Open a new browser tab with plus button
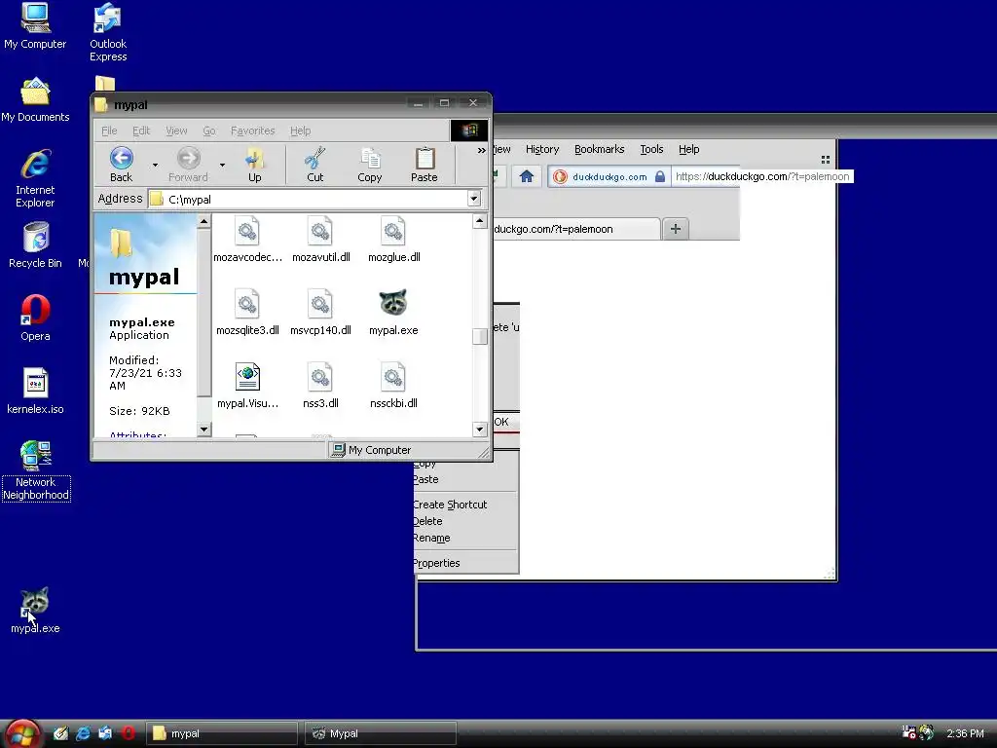997x748 pixels. [676, 229]
